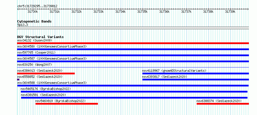The image size is (257, 115).
Task: Open nsv6384013 (Sedlazeck2020) variant label
Action: pyautogui.click(x=40, y=71)
